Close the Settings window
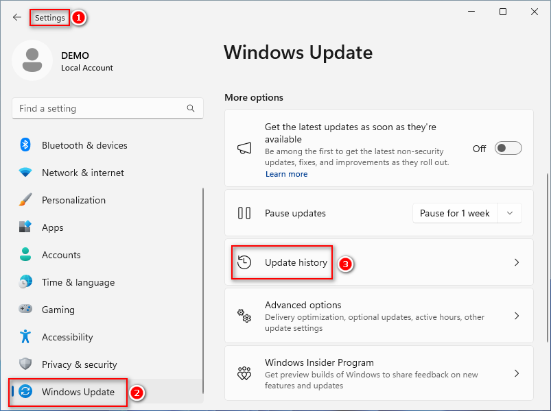This screenshot has width=551, height=411. pyautogui.click(x=535, y=12)
